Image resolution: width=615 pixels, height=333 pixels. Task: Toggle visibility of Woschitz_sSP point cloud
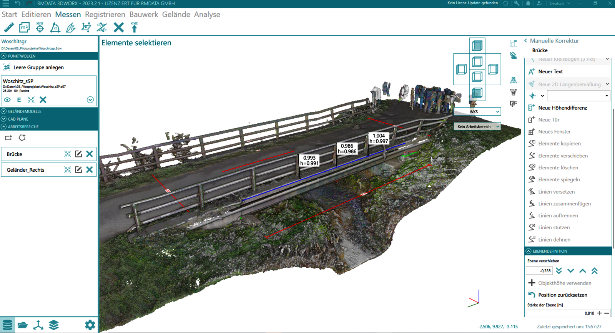pos(7,100)
